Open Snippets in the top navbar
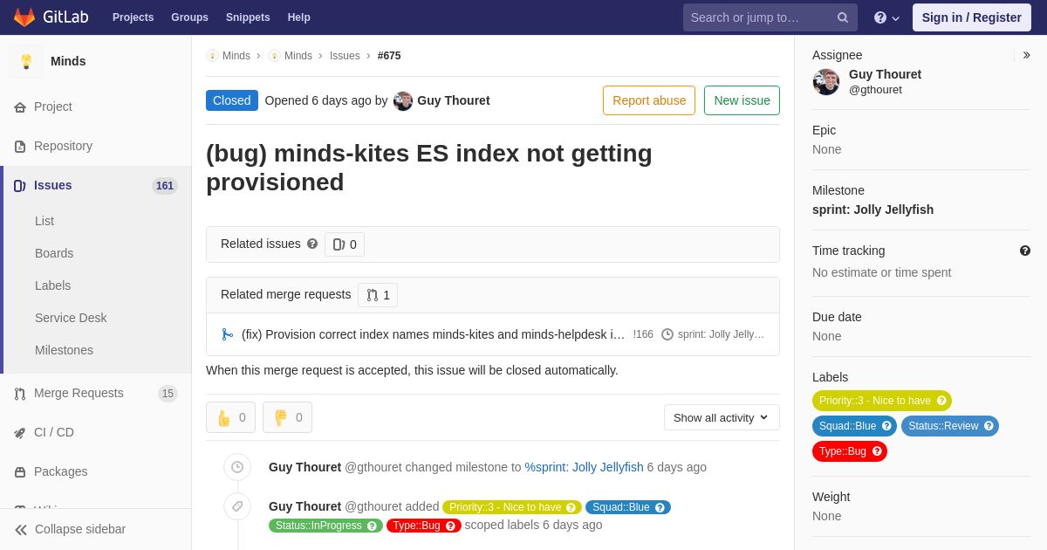 248,17
